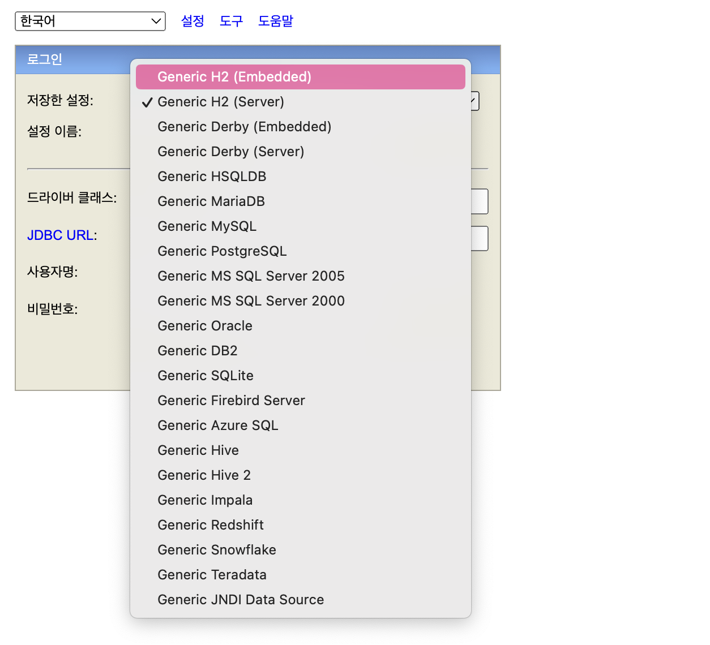This screenshot has height=645, width=710.
Task: Open the 한국어 language dropdown
Action: (90, 21)
